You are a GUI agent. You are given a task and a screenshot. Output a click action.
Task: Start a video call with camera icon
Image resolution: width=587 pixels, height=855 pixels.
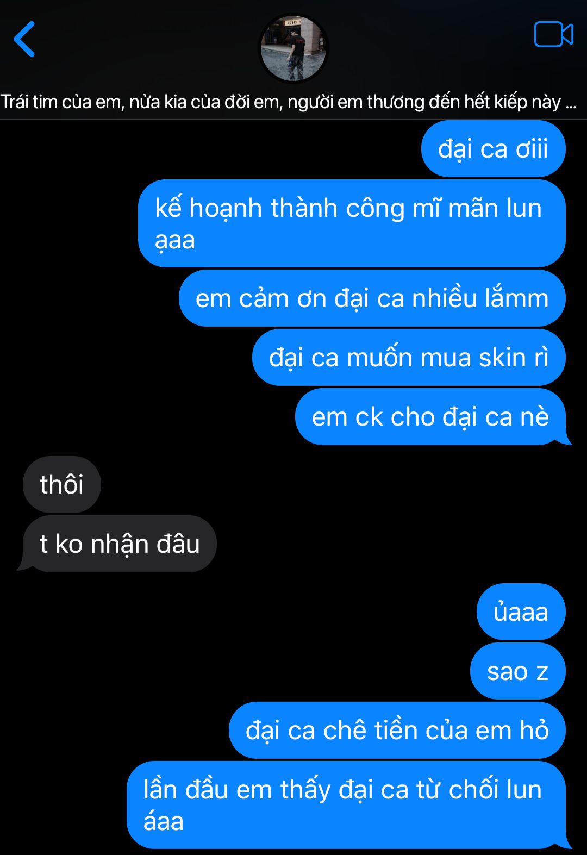tap(553, 34)
